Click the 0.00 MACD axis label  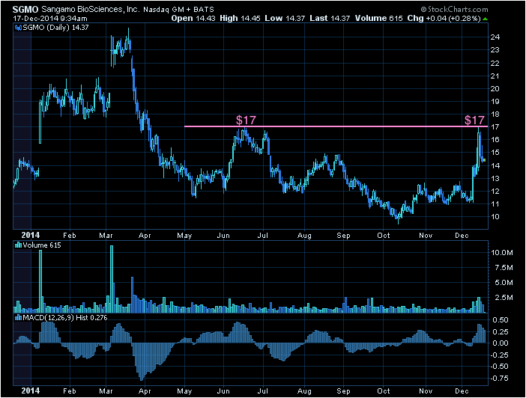tap(501, 343)
